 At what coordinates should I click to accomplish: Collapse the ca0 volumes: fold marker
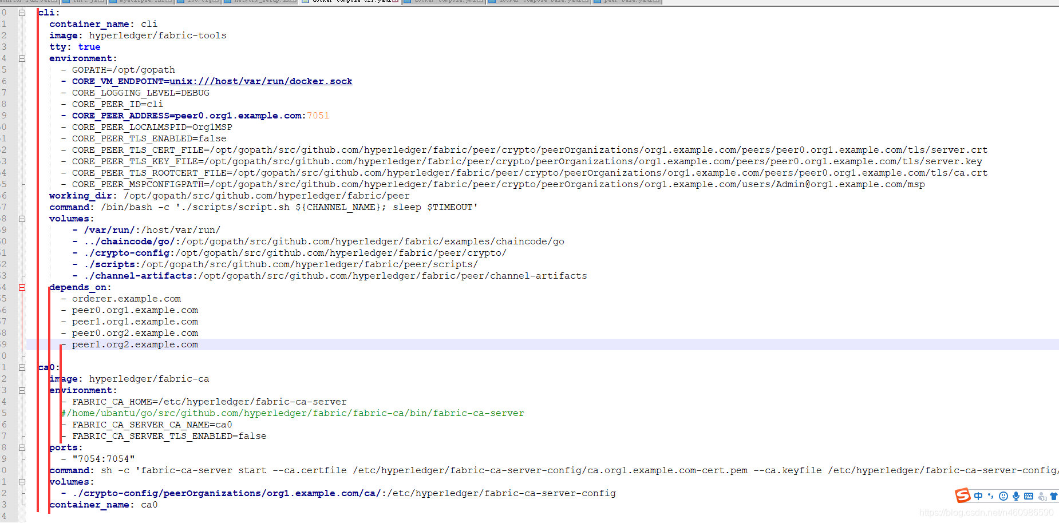[22, 482]
